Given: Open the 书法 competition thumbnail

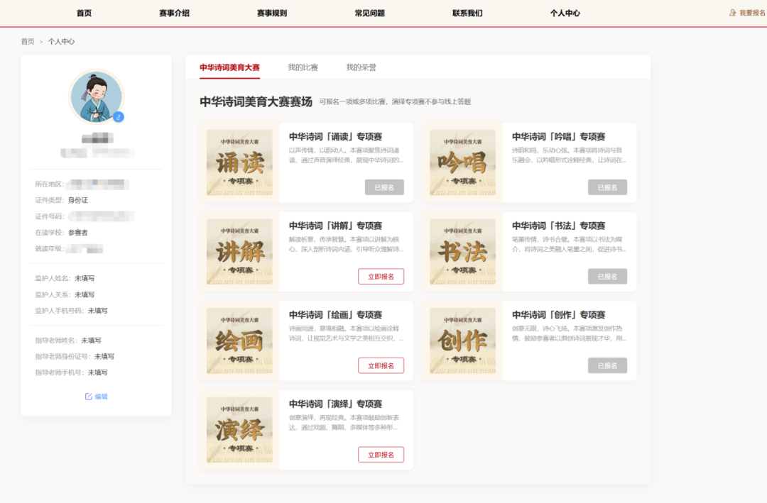Looking at the screenshot, I should [x=462, y=252].
